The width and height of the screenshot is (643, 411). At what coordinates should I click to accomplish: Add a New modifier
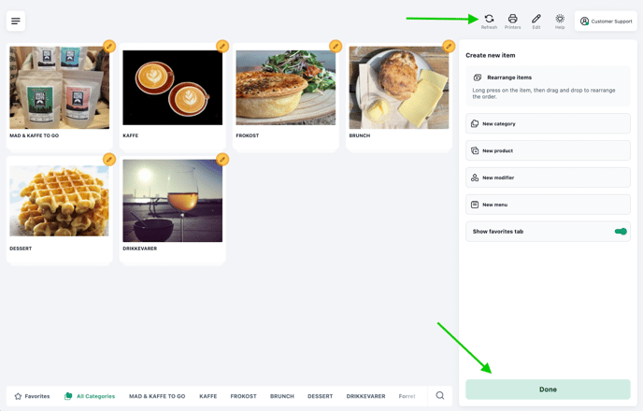click(548, 177)
